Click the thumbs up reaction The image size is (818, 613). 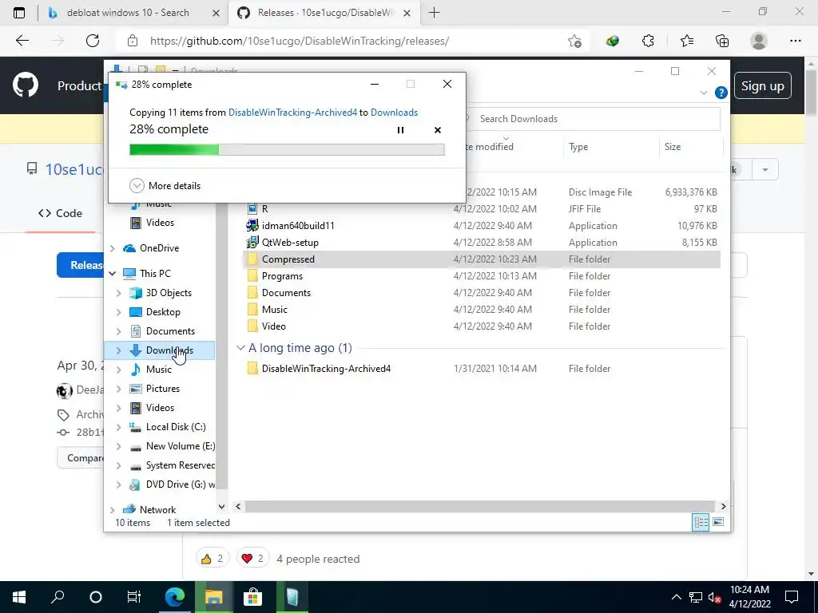point(212,559)
